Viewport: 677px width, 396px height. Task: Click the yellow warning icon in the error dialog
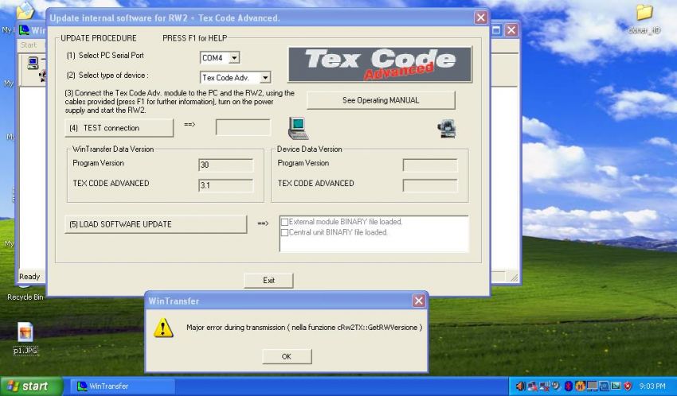163,328
